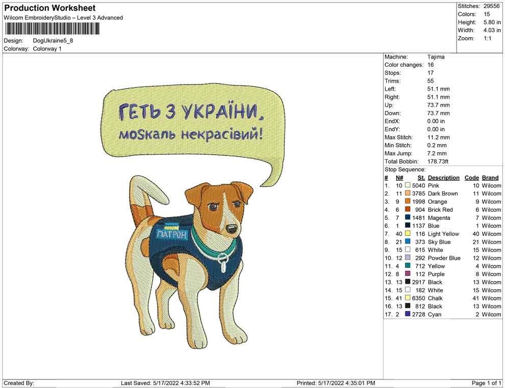Select the Brick Red color swatch

click(x=408, y=209)
